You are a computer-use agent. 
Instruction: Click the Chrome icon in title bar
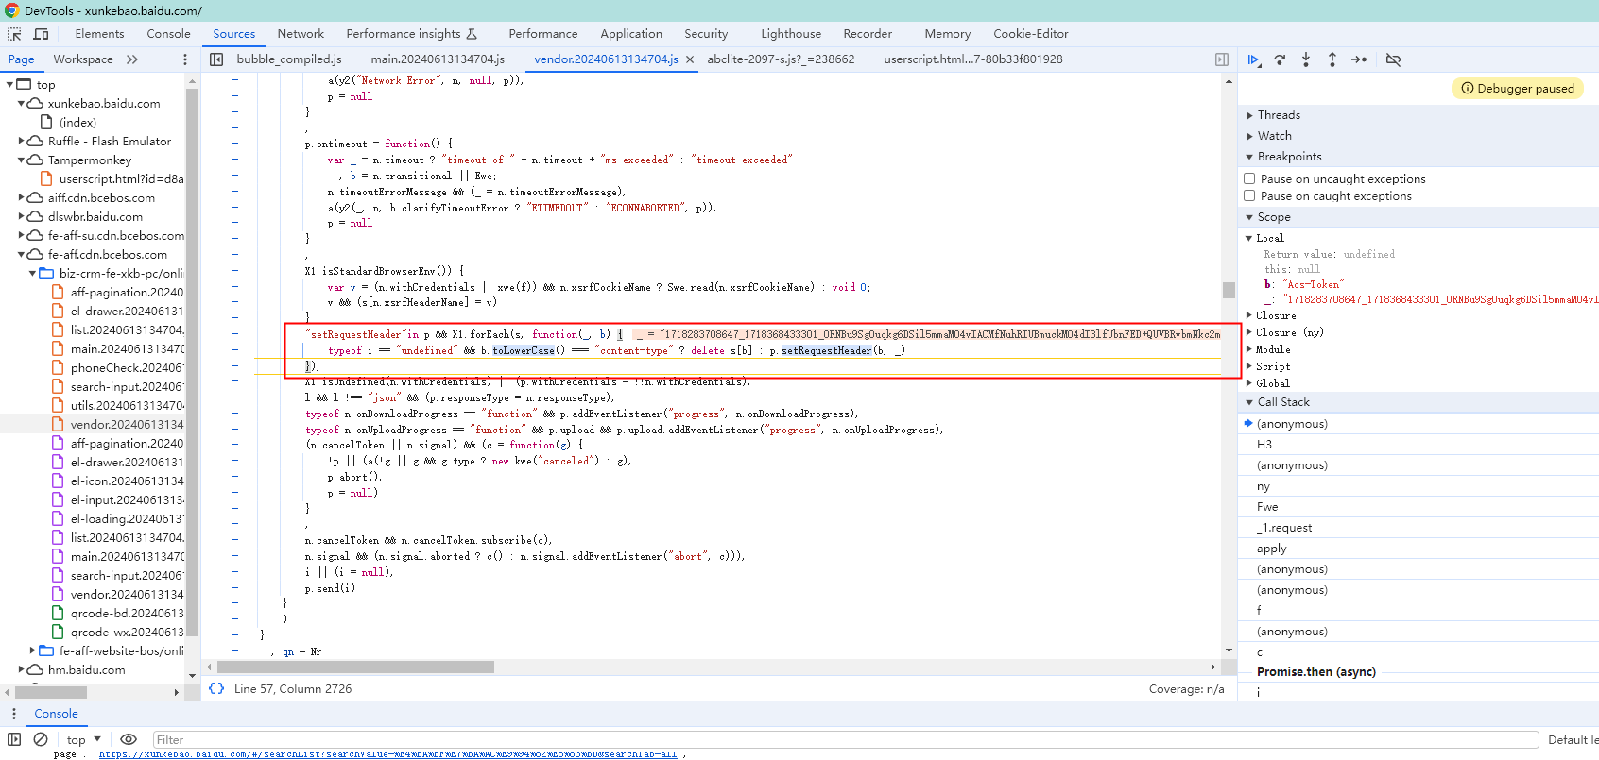point(11,10)
